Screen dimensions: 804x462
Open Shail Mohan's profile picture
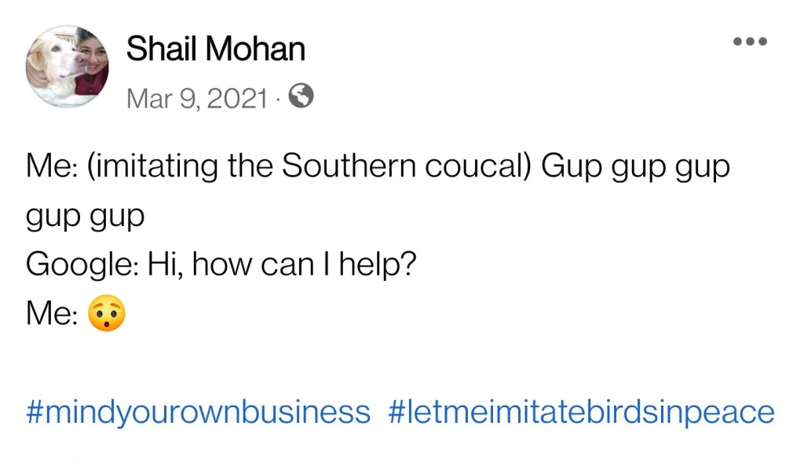(x=68, y=67)
